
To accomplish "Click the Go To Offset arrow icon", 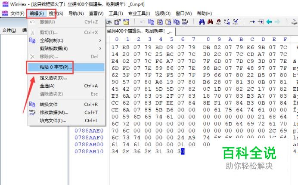I will tap(252, 22).
